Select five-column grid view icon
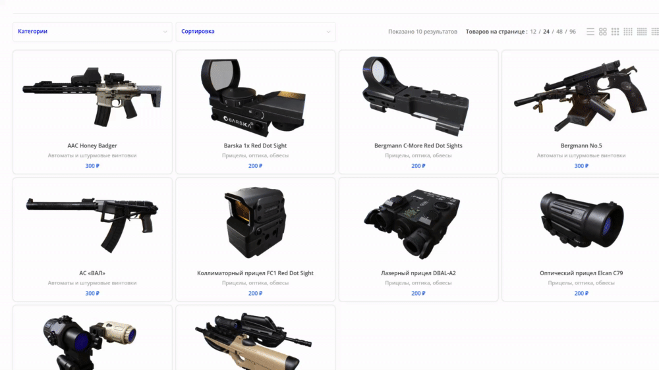659x370 pixels. pos(642,32)
